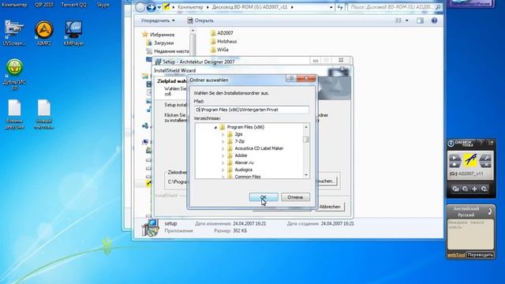Click the UVScreen desktop shortcut
Image resolution: width=505 pixels, height=284 pixels.
(14, 33)
